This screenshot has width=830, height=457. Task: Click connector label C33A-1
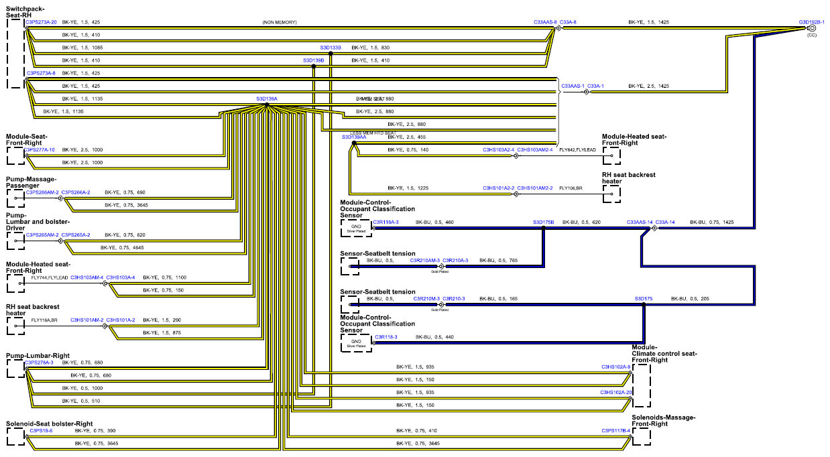[x=596, y=86]
